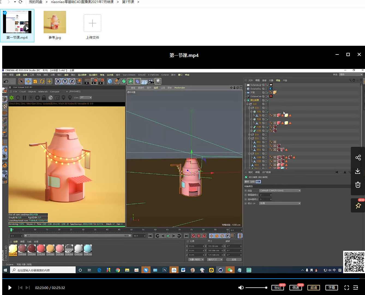The height and width of the screenshot is (295, 365).
Task: Click the 倍速 playback speed button
Action: (x=296, y=288)
